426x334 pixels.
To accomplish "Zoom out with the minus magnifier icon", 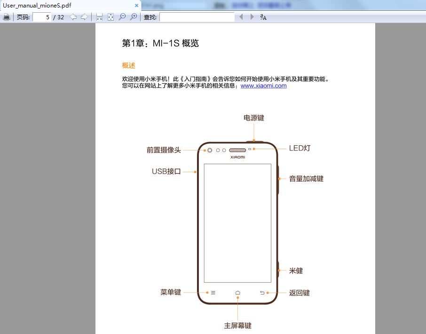I will (x=122, y=17).
